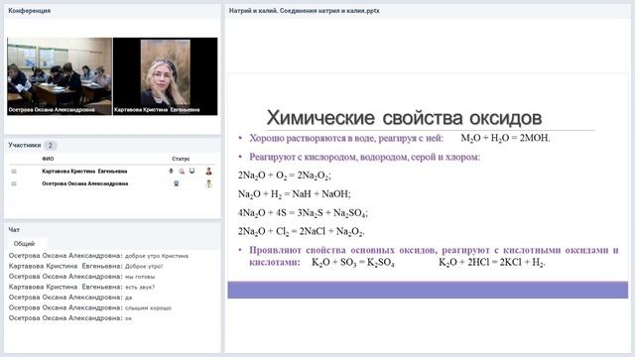Select participant row name Осетрова Оксана Александровна
This screenshot has height=357, width=635.
(x=85, y=183)
